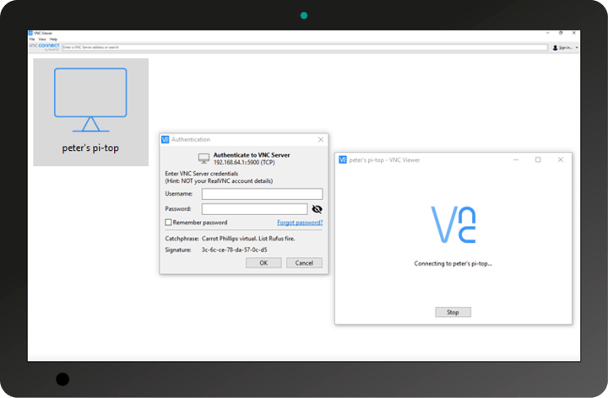Open the View menu

[42, 39]
